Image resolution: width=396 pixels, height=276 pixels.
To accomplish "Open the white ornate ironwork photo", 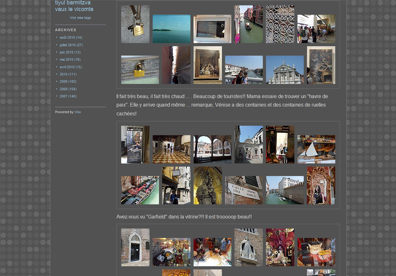I will 280,24.
